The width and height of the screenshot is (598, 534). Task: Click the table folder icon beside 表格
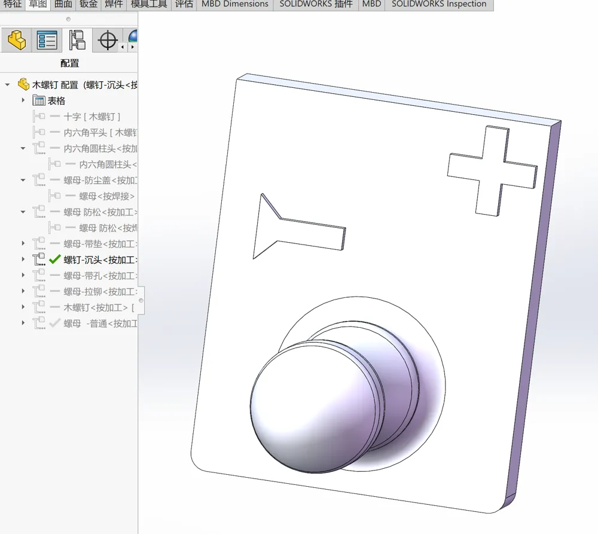38,100
